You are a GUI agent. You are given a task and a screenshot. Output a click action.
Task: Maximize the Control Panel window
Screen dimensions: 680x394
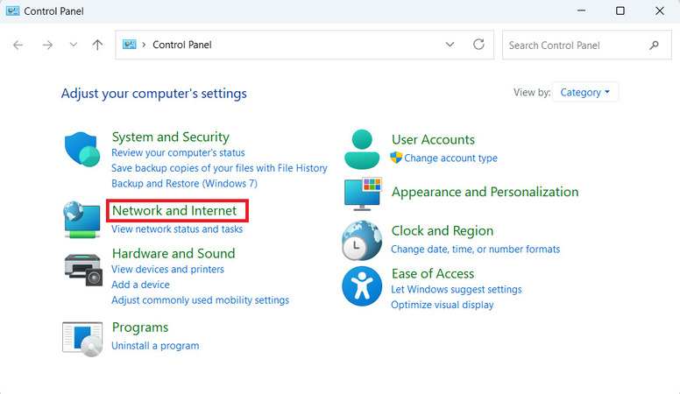coord(620,11)
